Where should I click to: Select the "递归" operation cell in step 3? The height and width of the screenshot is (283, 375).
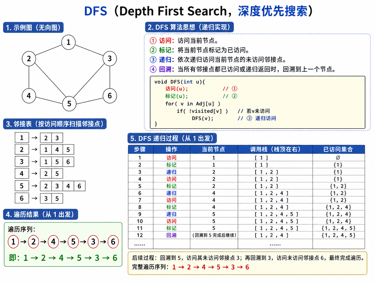[x=171, y=172]
